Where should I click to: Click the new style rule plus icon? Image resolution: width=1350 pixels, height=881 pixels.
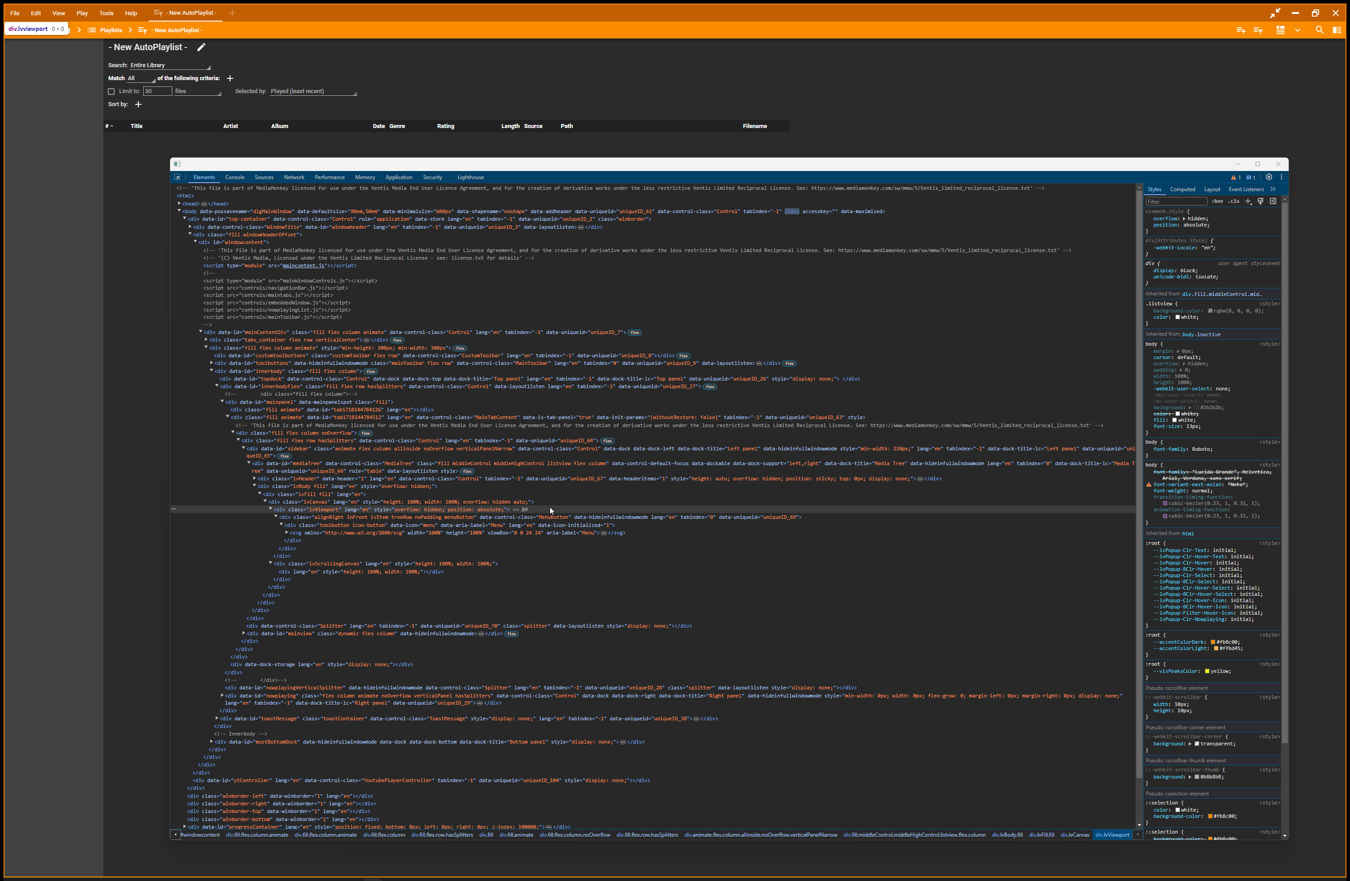click(x=1248, y=201)
